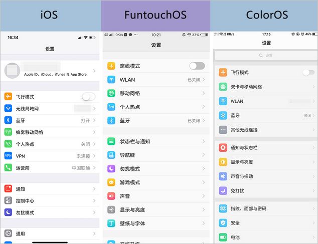The image size is (318, 244).
Task: Toggle ColorOS 飞行模式 switch
Action: (x=308, y=72)
